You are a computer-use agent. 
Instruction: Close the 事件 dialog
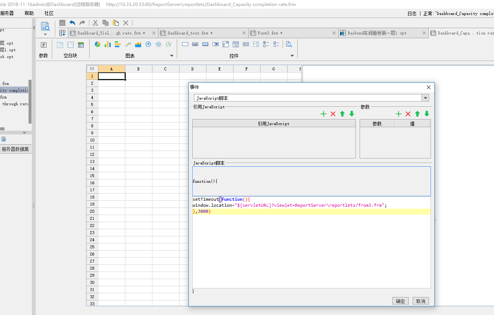(429, 87)
